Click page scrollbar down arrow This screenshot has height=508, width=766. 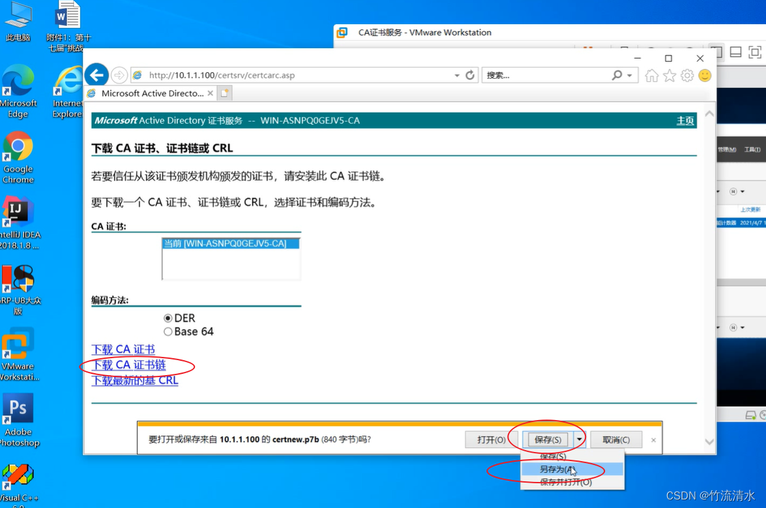709,442
